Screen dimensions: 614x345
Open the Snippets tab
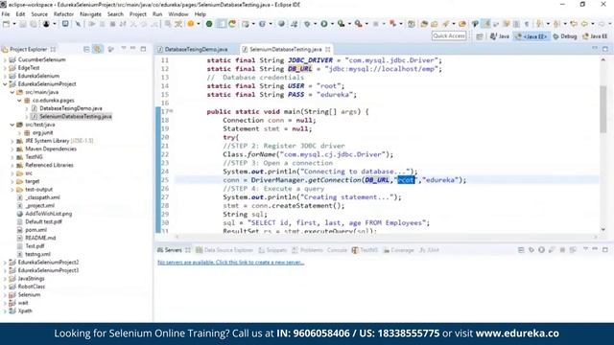point(272,250)
